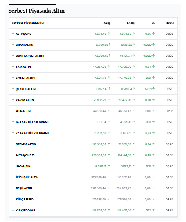The height and width of the screenshot is (222, 186).
Task: Click the ALIŞ column header
Action: tap(107, 23)
